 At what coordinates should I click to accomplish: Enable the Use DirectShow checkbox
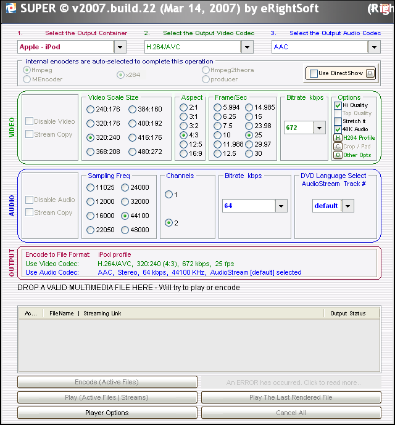click(x=314, y=73)
